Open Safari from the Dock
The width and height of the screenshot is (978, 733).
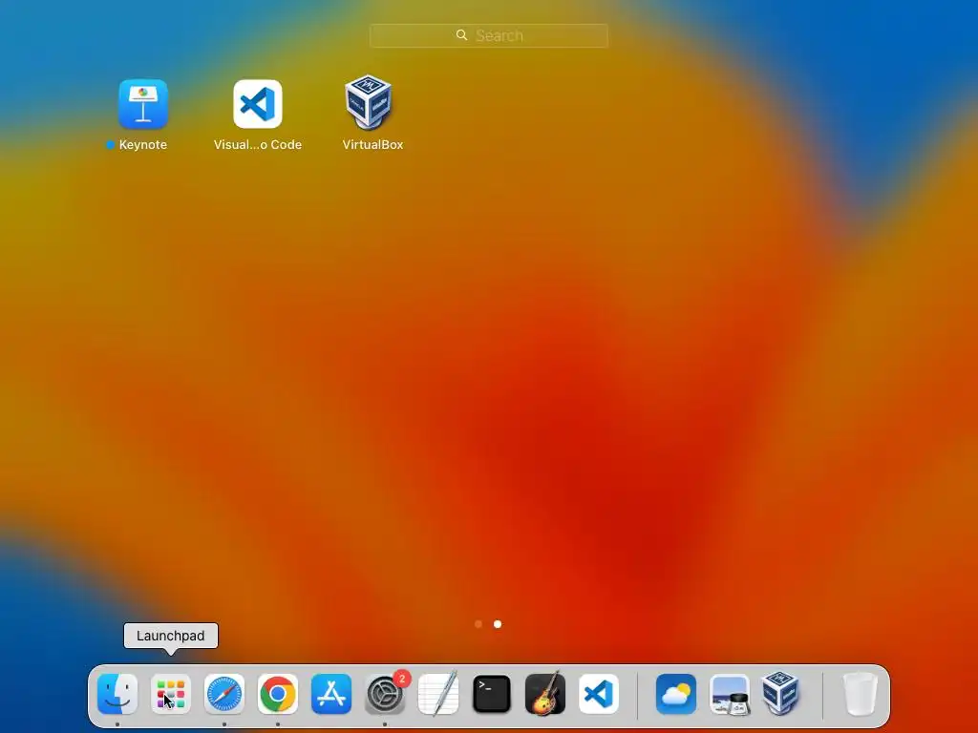coord(224,694)
